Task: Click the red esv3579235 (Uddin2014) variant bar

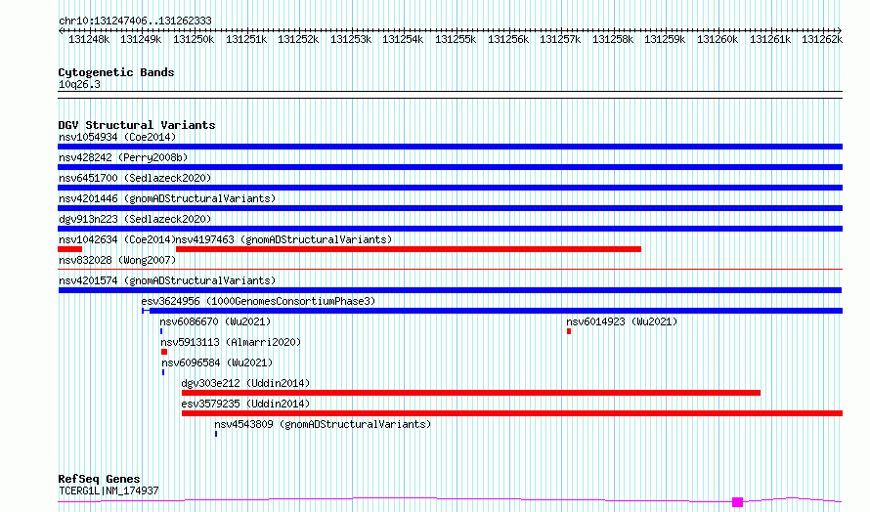Action: (512, 413)
